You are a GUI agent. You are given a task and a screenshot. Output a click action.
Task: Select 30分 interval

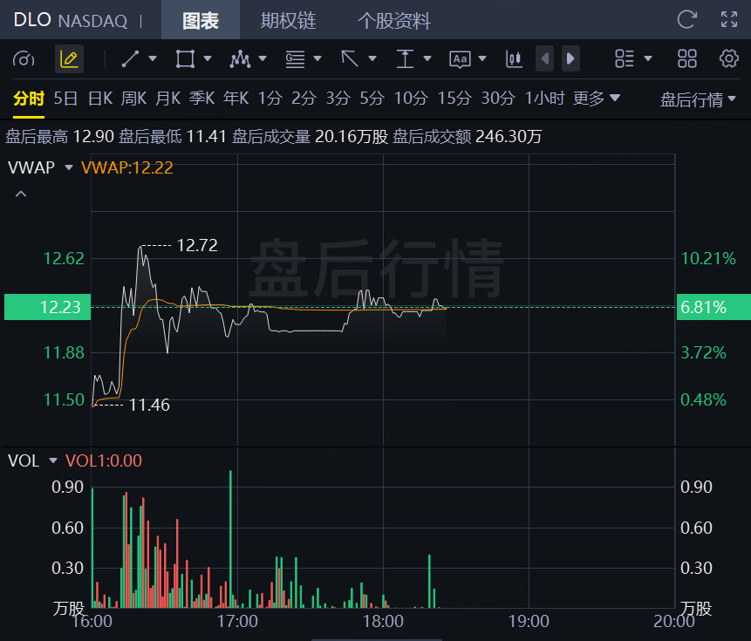tap(498, 99)
